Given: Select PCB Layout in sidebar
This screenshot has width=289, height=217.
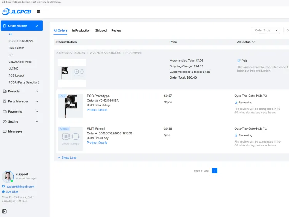Looking at the screenshot, I should point(17,76).
